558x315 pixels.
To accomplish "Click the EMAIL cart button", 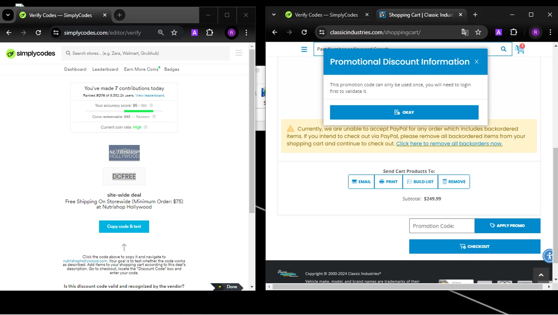I will tap(361, 182).
